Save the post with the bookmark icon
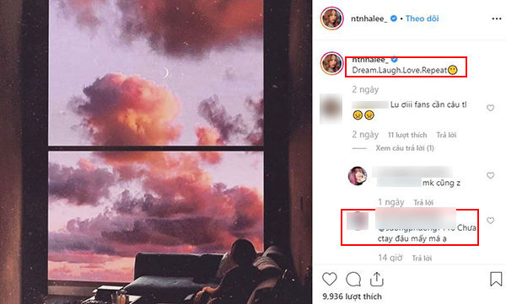Screen dimensions: 506x304 pyautogui.click(x=496, y=279)
